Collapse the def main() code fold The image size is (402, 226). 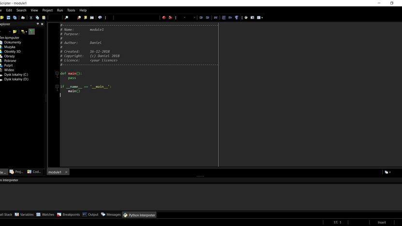(57, 73)
